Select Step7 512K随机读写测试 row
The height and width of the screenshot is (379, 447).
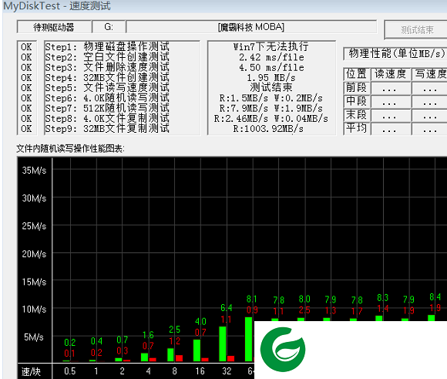[107, 108]
